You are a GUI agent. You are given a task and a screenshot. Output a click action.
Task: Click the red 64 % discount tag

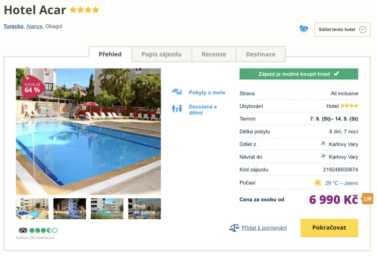pyautogui.click(x=32, y=87)
